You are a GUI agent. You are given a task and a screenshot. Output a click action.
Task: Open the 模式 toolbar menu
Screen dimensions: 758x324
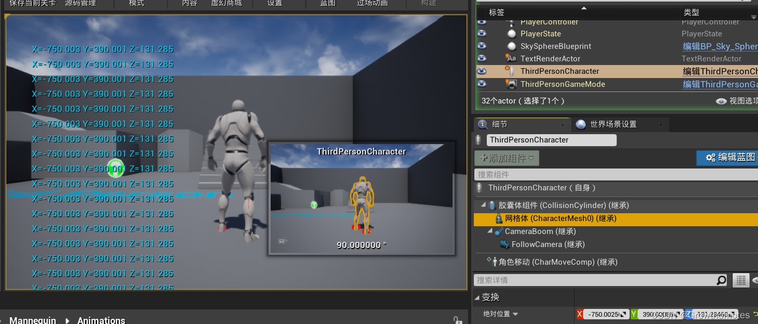(x=137, y=3)
